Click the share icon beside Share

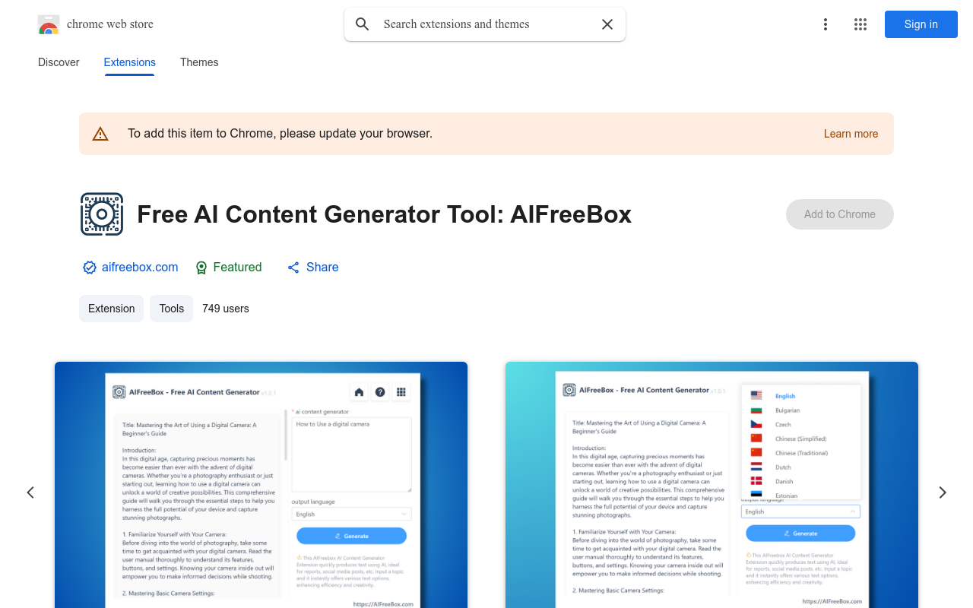pyautogui.click(x=293, y=268)
